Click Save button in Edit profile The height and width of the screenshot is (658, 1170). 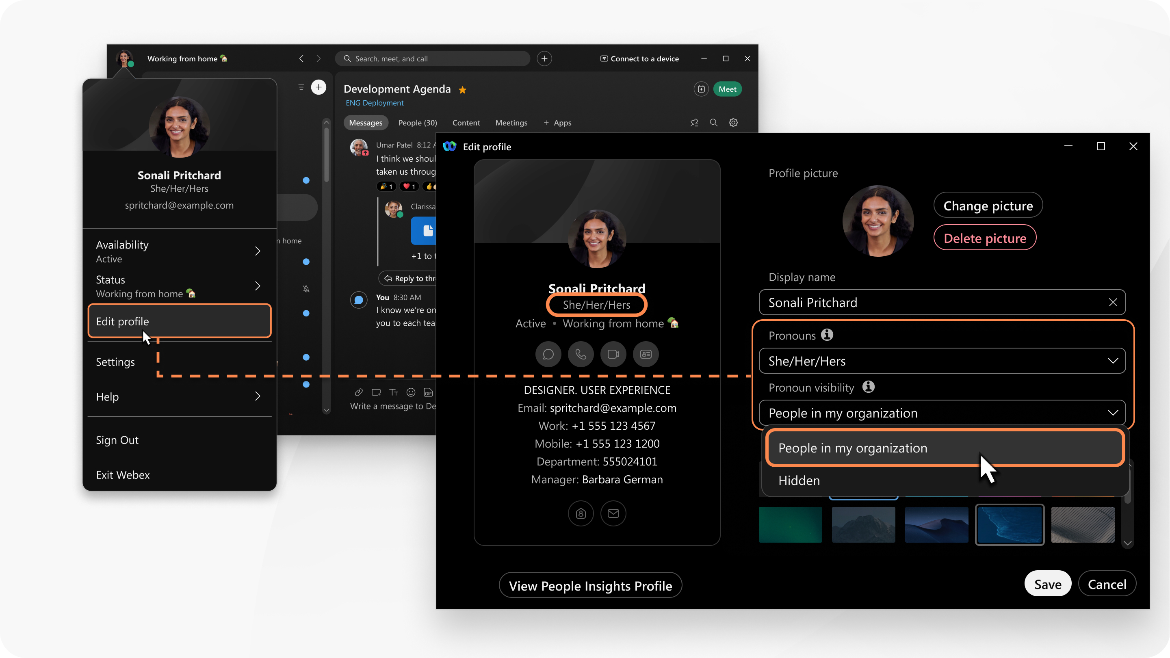[1047, 584]
